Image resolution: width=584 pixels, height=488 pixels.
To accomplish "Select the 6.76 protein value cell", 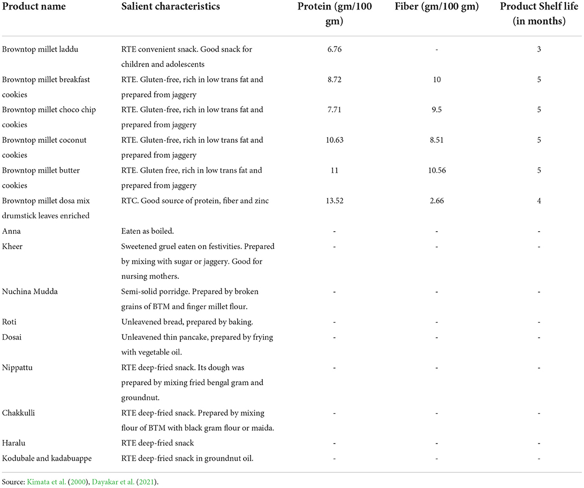I will click(x=334, y=49).
